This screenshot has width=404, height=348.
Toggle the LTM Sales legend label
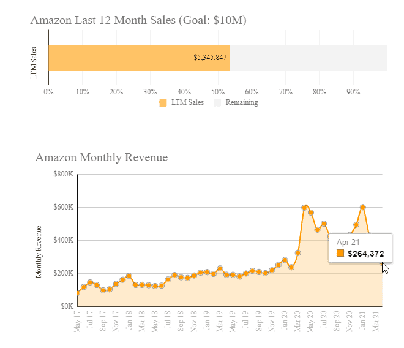[187, 103]
